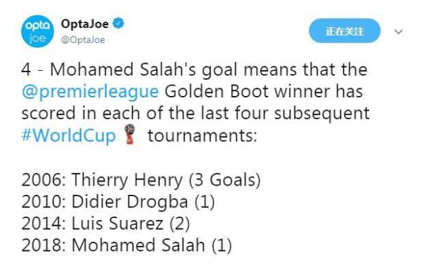Click the "Golden Boot winner has" text

(264, 91)
